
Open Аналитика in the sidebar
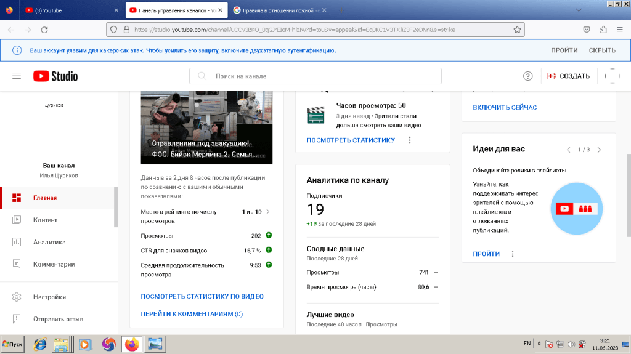(49, 242)
